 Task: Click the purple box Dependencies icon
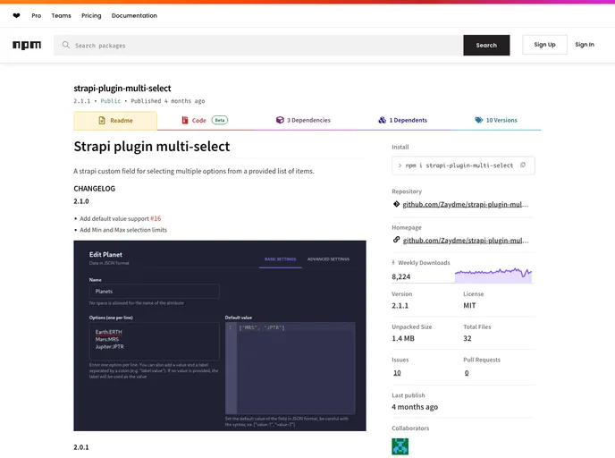(280, 120)
